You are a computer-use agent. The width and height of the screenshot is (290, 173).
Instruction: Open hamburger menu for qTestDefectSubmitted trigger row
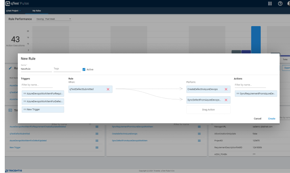pyautogui.click(x=97, y=134)
